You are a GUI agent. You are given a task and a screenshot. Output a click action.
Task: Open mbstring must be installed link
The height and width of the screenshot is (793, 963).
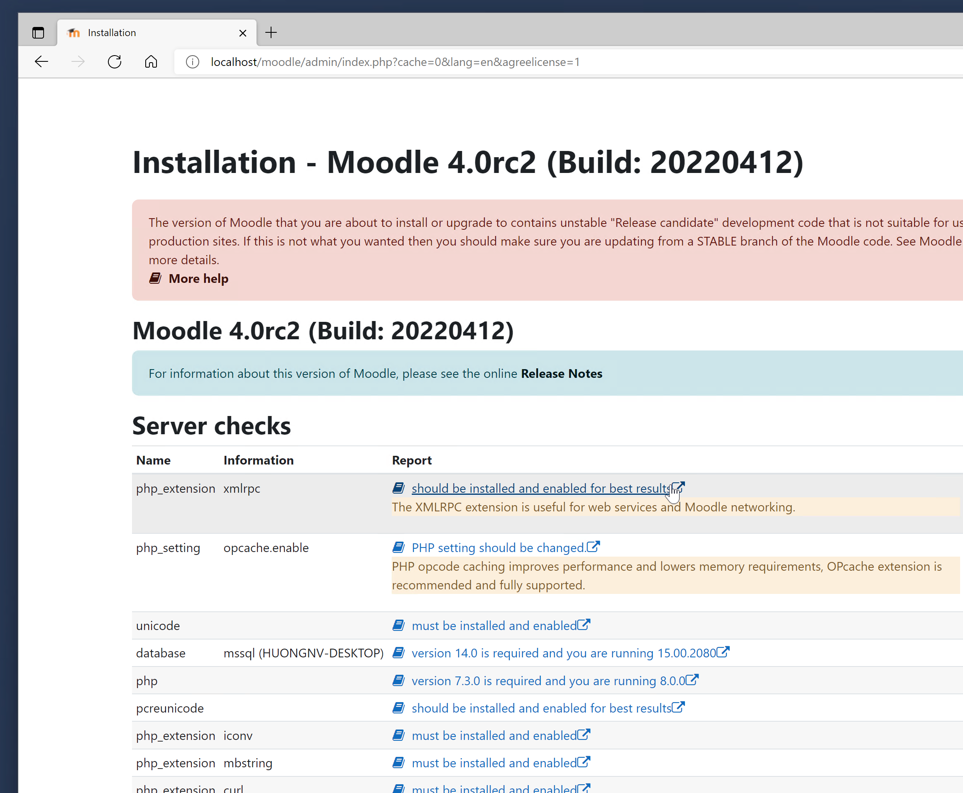click(494, 763)
